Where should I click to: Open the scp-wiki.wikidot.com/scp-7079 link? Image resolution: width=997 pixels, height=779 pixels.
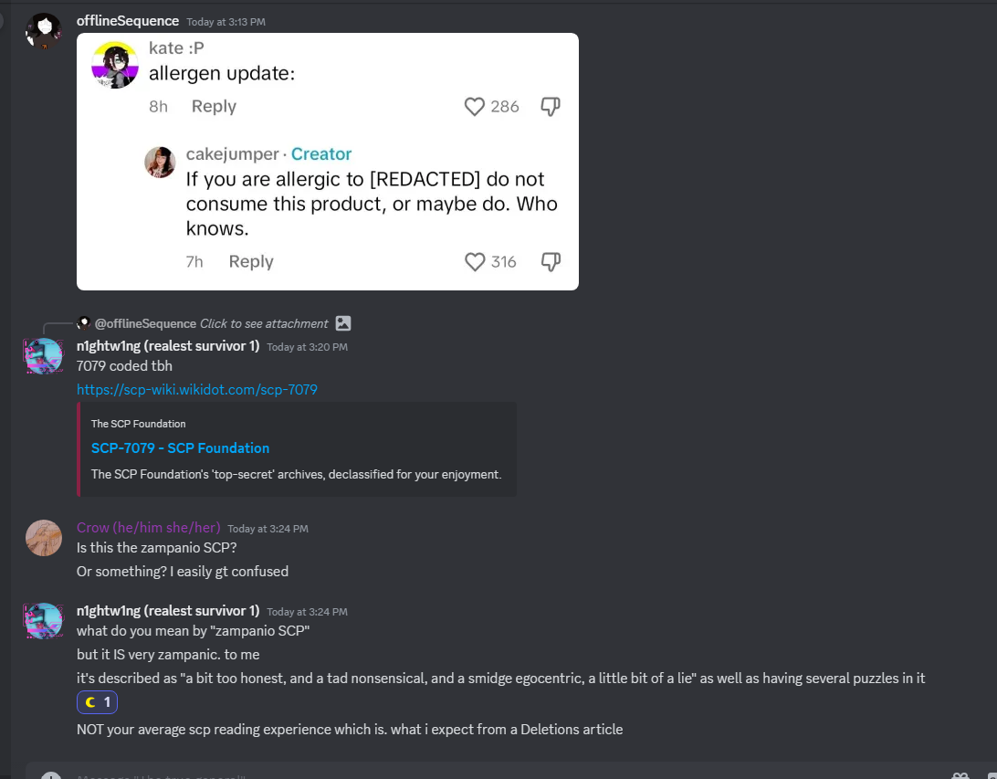pos(197,390)
